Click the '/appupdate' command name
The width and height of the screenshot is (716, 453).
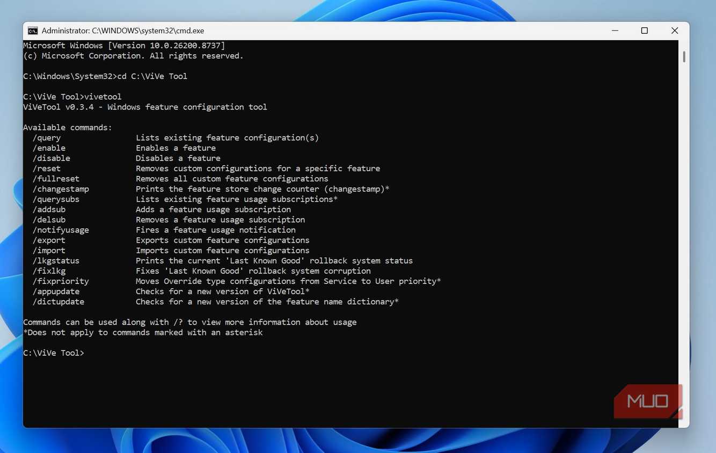[56, 291]
